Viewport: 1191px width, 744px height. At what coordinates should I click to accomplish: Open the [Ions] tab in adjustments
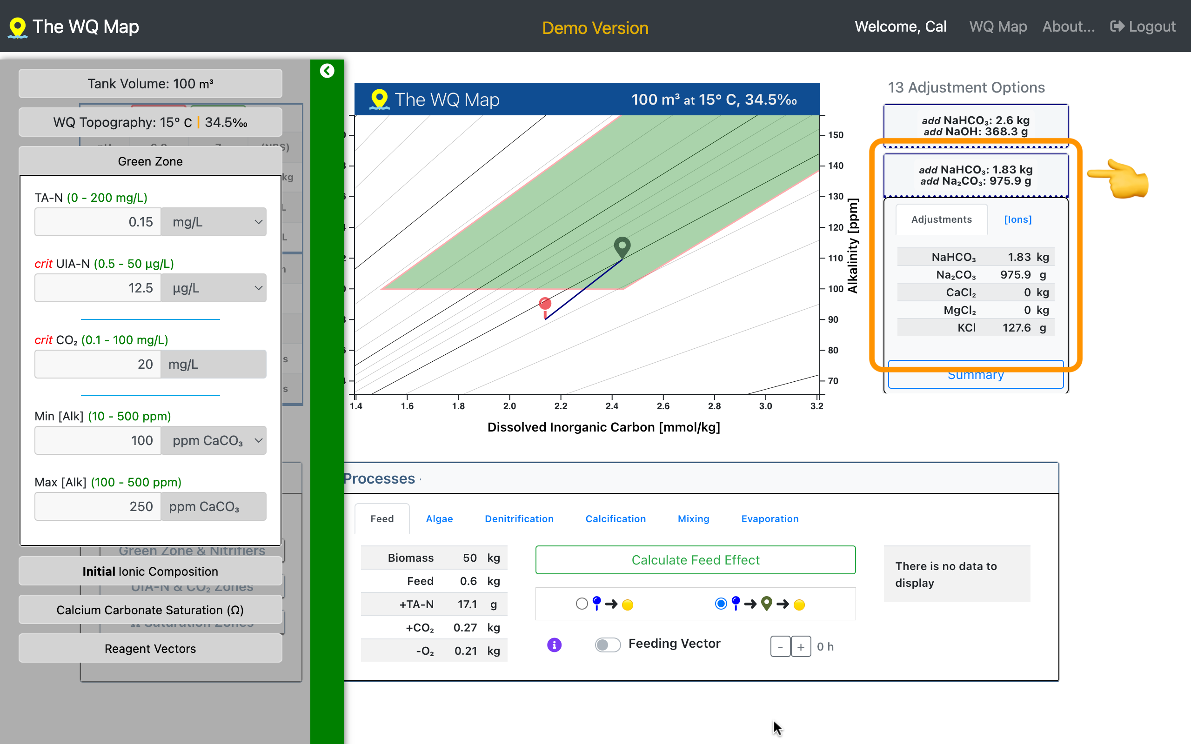1018,219
